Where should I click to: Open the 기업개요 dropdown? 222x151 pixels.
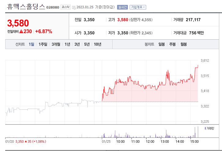[x=138, y=7]
